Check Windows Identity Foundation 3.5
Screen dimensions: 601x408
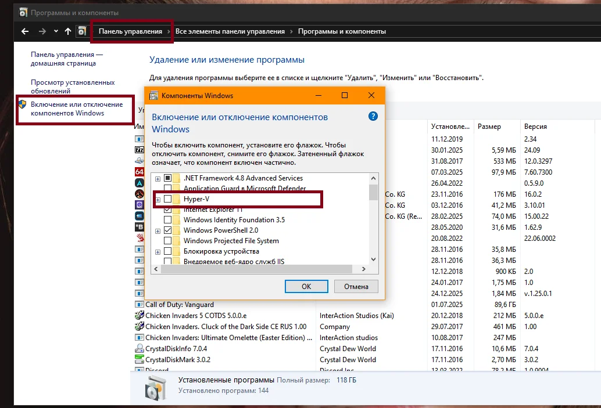point(167,220)
